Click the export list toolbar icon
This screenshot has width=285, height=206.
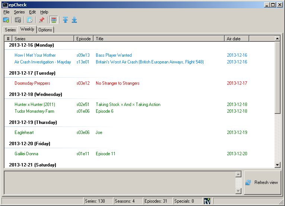pyautogui.click(x=30, y=20)
